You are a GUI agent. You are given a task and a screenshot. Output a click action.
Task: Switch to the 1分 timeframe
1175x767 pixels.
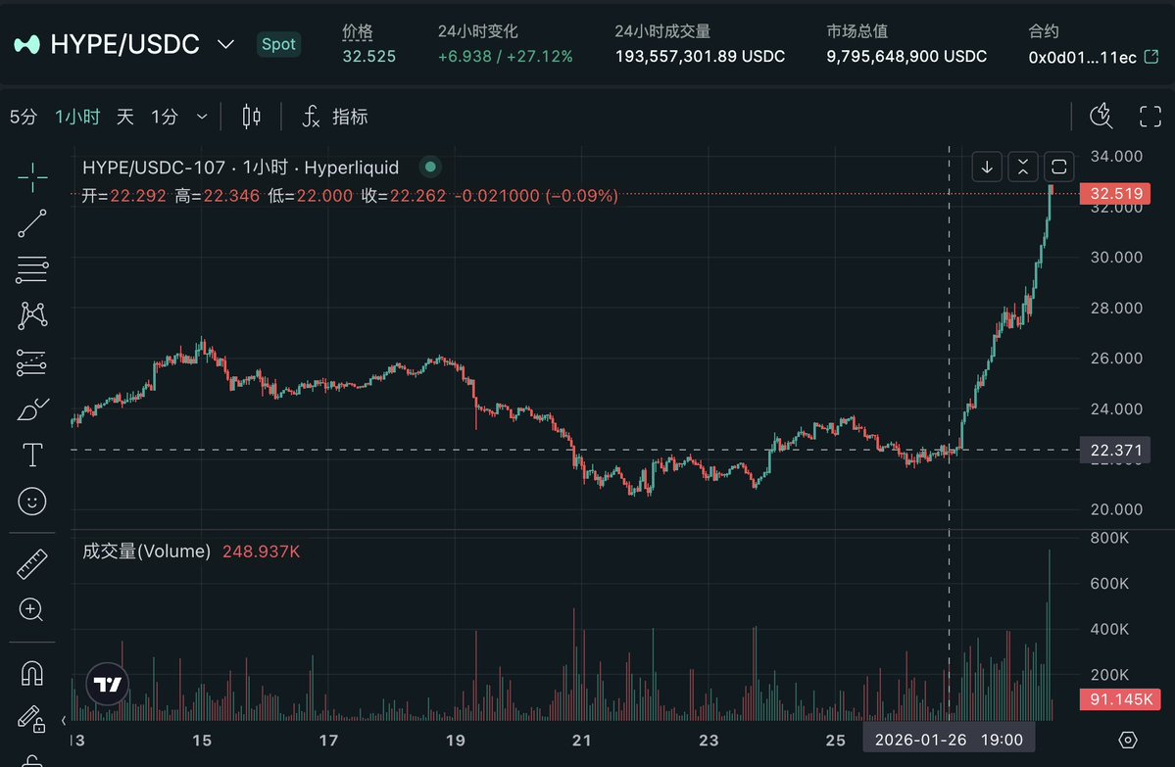click(x=165, y=117)
